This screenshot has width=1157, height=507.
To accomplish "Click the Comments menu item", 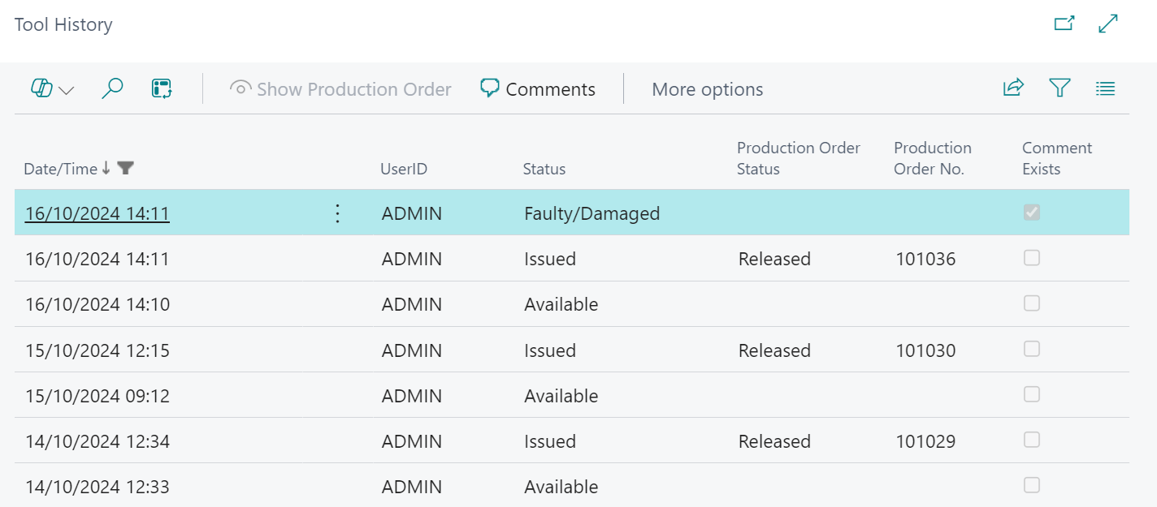I will [550, 89].
